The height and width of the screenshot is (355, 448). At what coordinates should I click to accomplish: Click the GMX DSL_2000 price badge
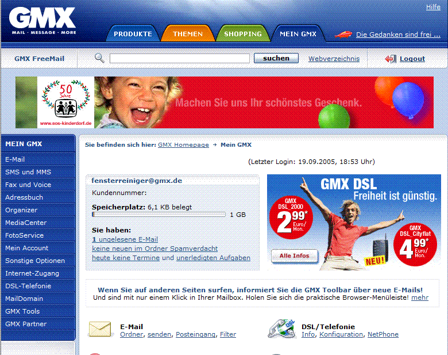[291, 217]
